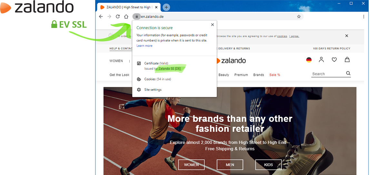Change country via German flag icon

(309, 60)
